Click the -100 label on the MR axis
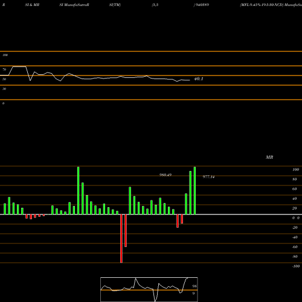 (x=296, y=266)
